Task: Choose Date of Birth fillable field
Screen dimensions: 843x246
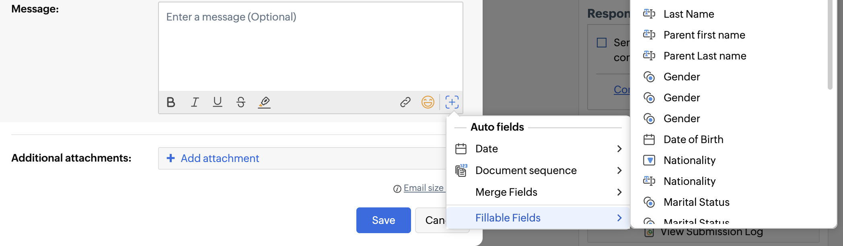Action: pos(693,139)
